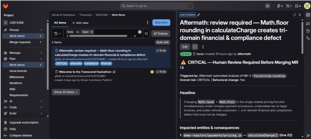Open Iterations in sidebar
Screen dimensions: 311x139
tap(24, 83)
